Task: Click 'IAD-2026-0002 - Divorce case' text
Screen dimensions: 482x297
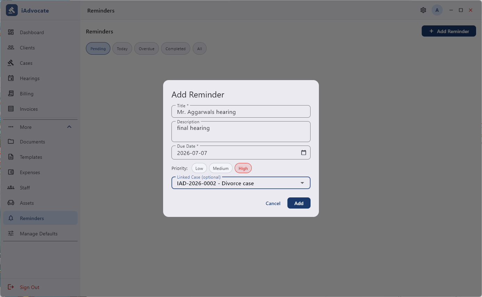Action: tap(216, 183)
